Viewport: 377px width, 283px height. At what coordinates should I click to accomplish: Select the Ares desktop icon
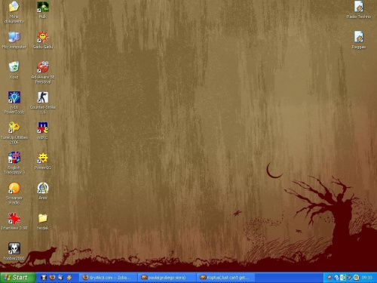coord(43,188)
